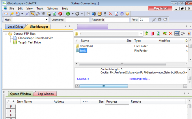The image size is (192, 119).
Task: Click the Disconnect toolbar icon
Action: pos(44,14)
